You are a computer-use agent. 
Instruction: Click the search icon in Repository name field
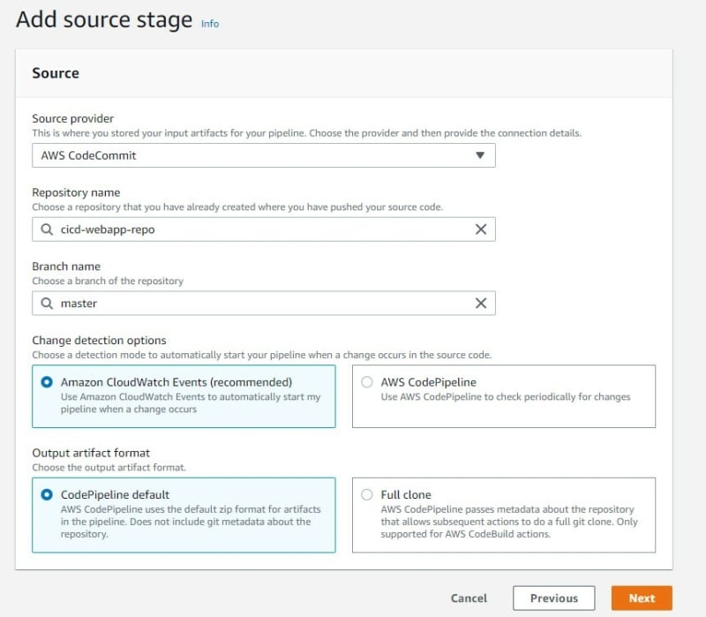click(47, 229)
